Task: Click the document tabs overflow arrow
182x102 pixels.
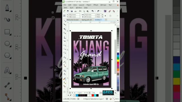Action: point(118,20)
